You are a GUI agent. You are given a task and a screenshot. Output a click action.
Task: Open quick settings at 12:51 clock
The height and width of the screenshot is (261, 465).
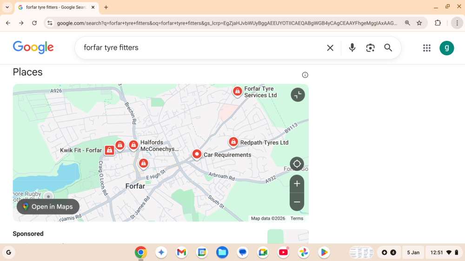tap(444, 253)
